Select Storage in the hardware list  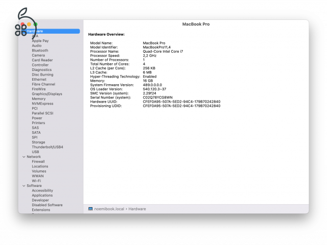pos(38,142)
